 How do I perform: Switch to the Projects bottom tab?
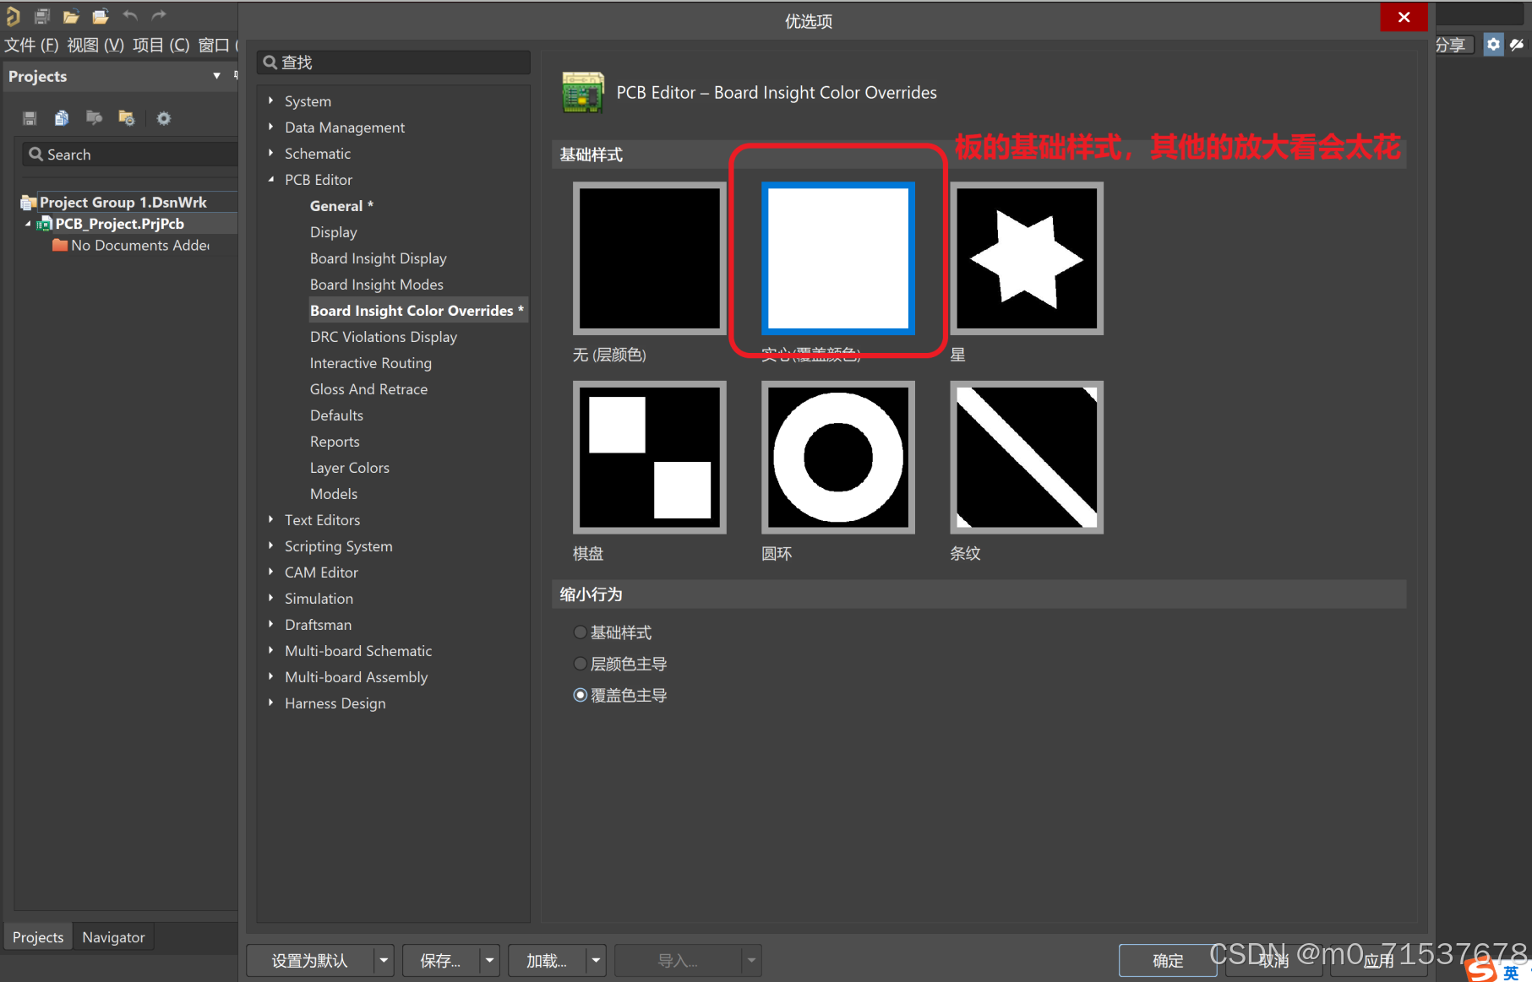(x=38, y=937)
